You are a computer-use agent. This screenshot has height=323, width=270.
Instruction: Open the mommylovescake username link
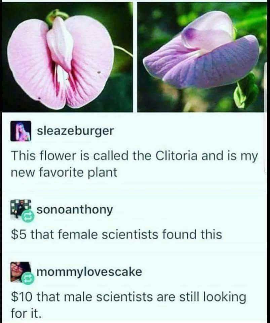(89, 272)
